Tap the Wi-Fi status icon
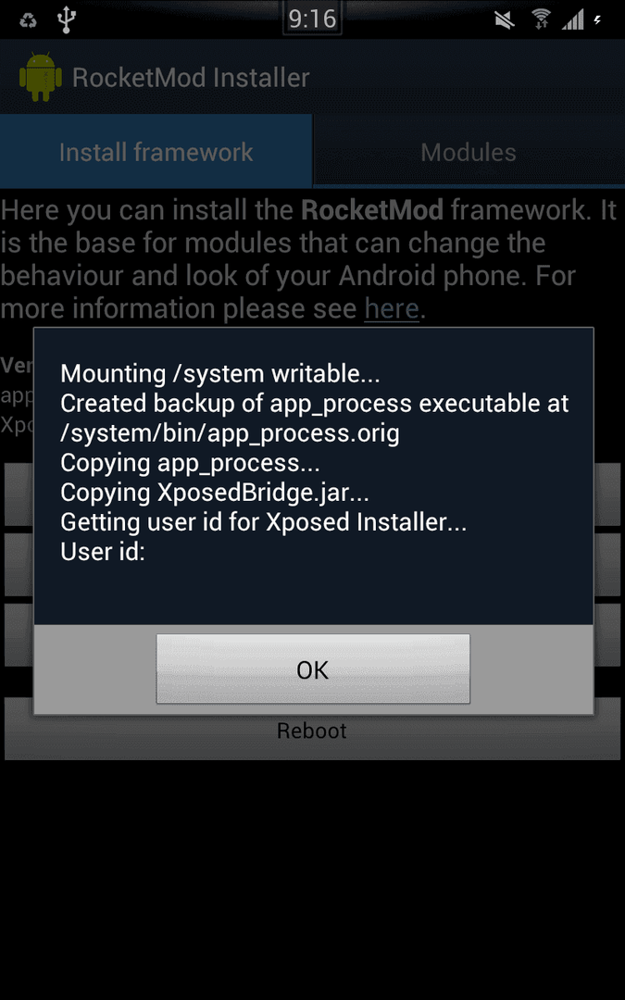This screenshot has width=625, height=1000. (x=542, y=19)
